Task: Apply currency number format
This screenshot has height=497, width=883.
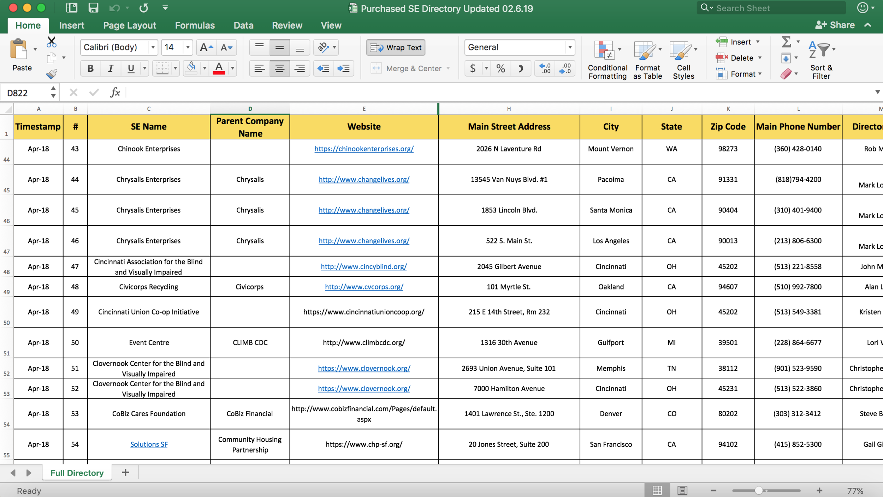Action: pos(473,68)
